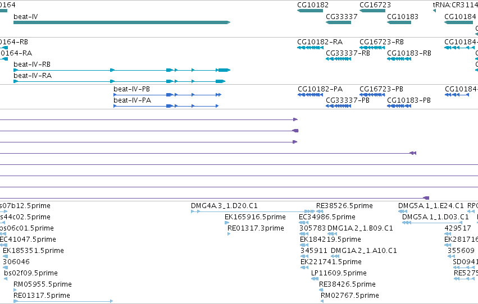Select the CG10182-PA feature
This screenshot has height=304, width=478.
(310, 95)
